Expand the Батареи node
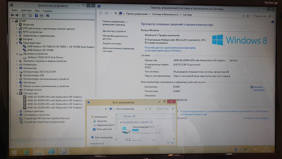This screenshot has height=159, width=282. 17,39
